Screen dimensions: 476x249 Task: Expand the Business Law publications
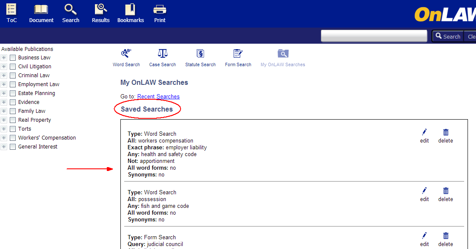tap(4, 58)
